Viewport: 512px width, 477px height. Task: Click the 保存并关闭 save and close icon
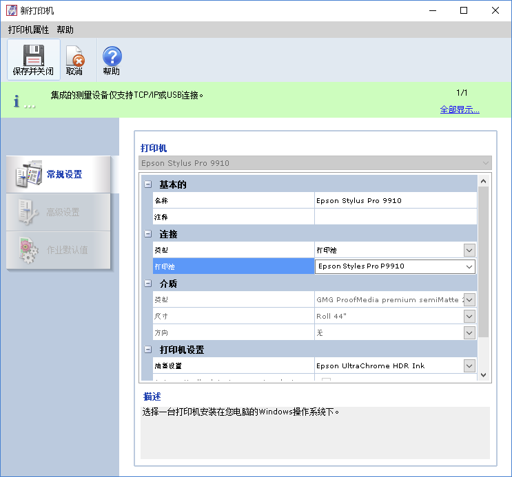tap(33, 56)
